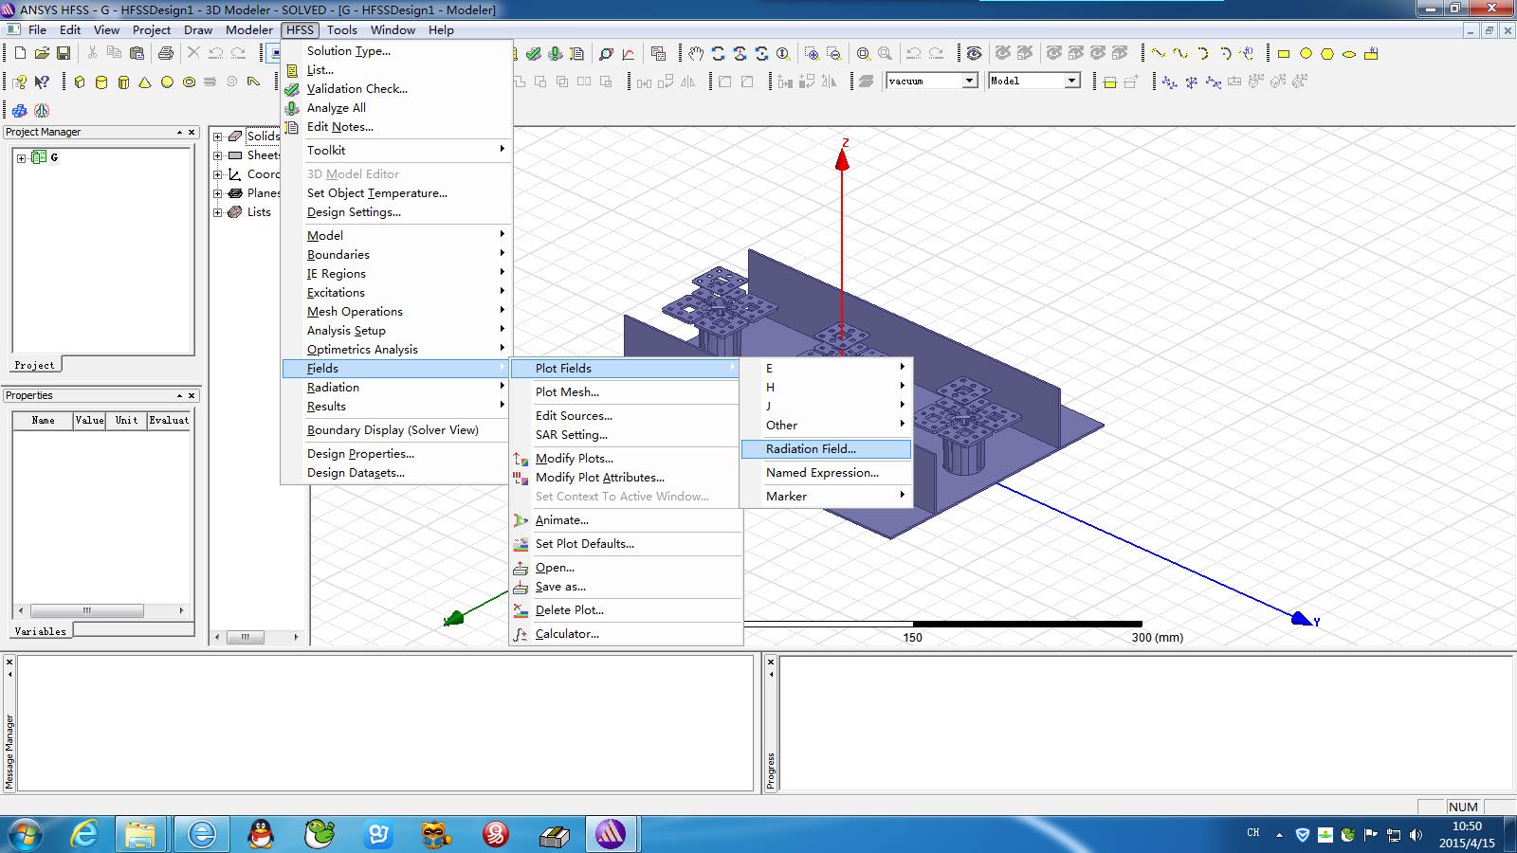The image size is (1517, 853).
Task: Close the Message Manager pane
Action: pyautogui.click(x=9, y=662)
